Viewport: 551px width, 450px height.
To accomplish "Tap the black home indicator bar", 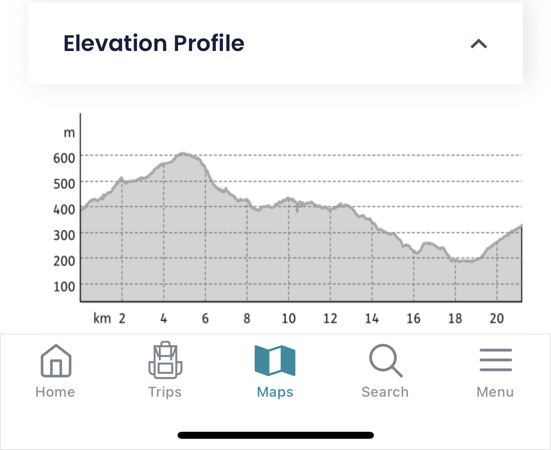I will 275,435.
